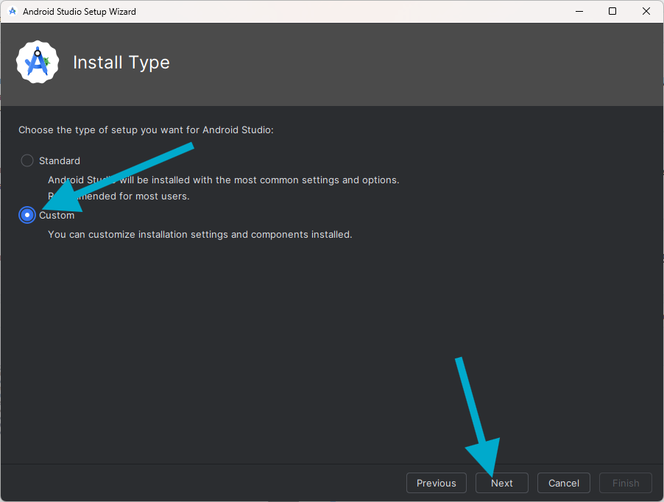Screen dimensions: 664x502
Task: Select the Custom radio button
Action: point(27,215)
